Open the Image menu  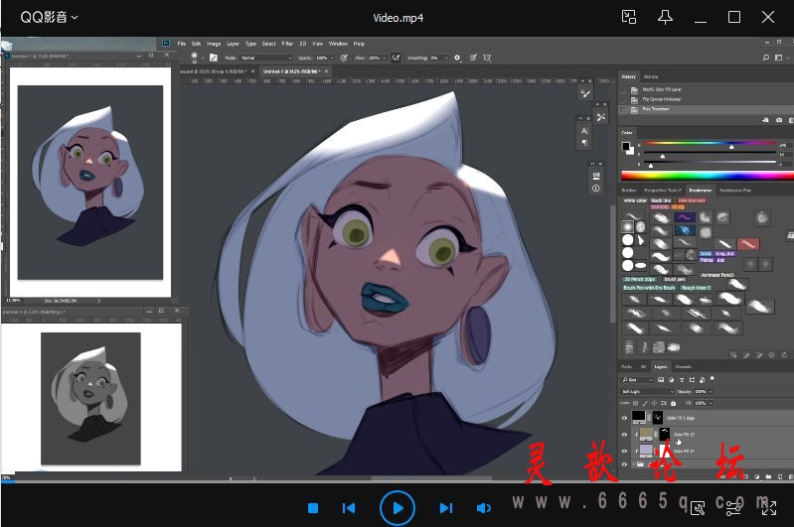pos(214,44)
